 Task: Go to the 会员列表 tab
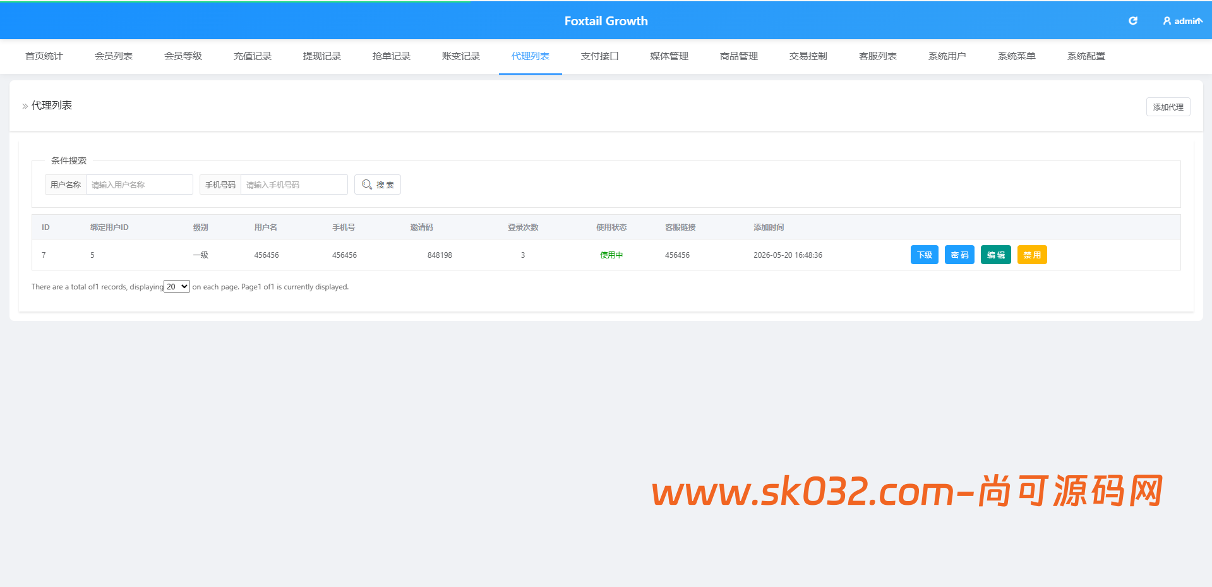click(x=114, y=56)
